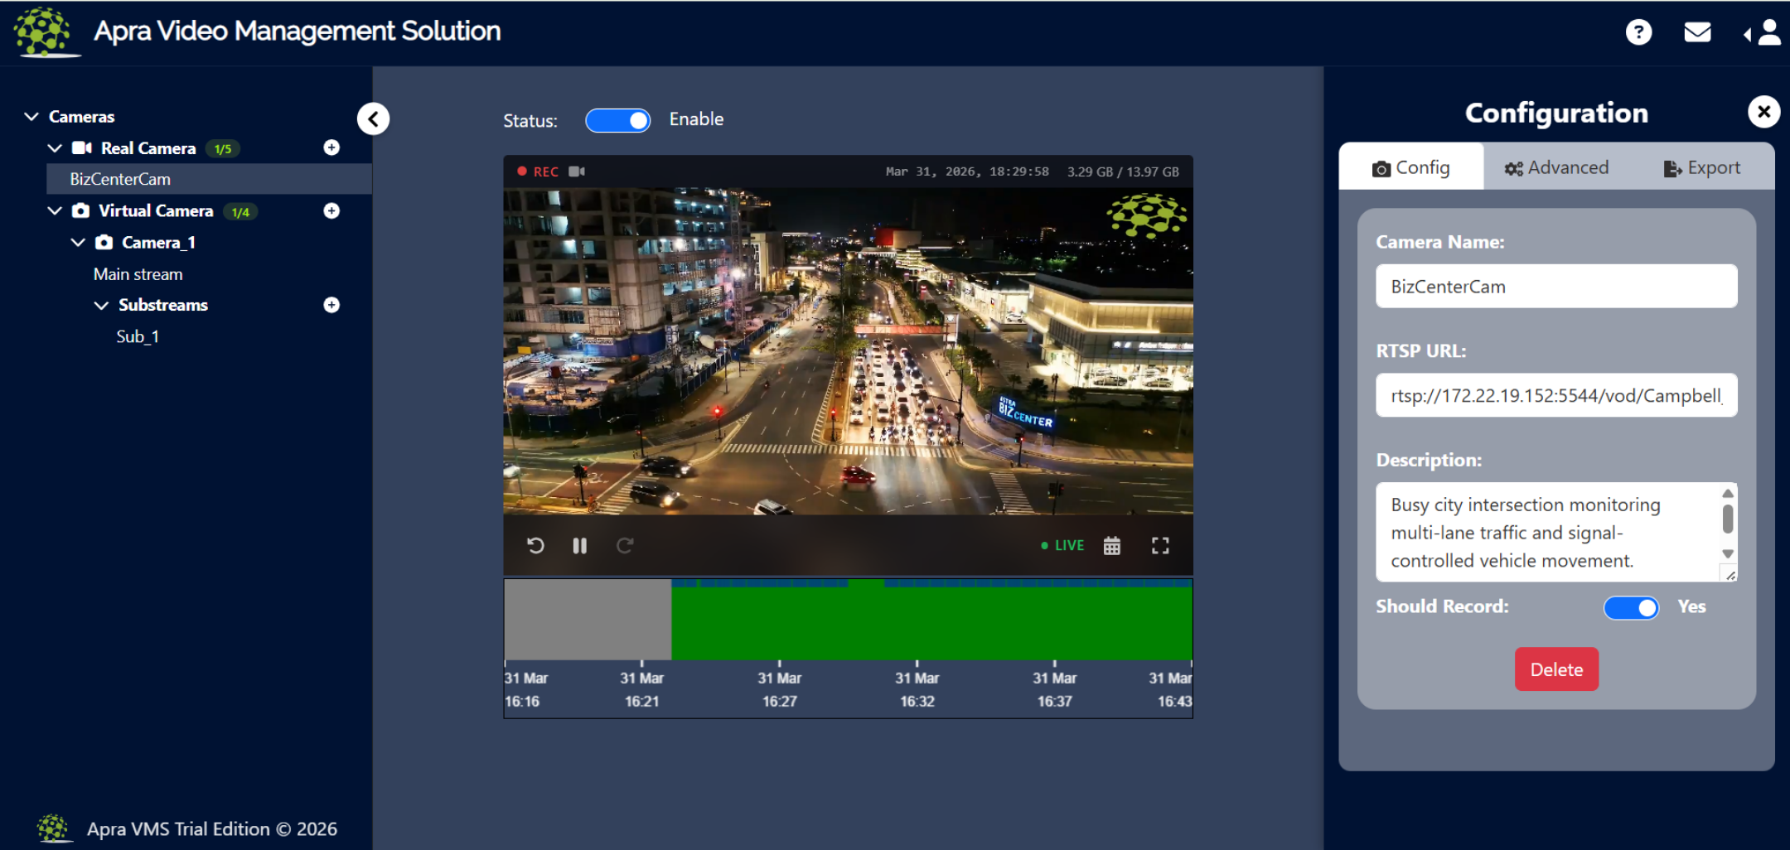Select BizCenterCam in camera tree
This screenshot has width=1790, height=850.
click(x=209, y=179)
